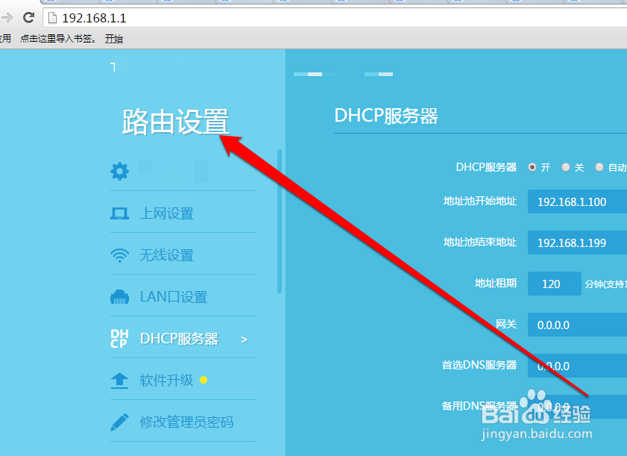
Task: Click the Ethernet port icon for LAN口设置
Action: pos(119,297)
